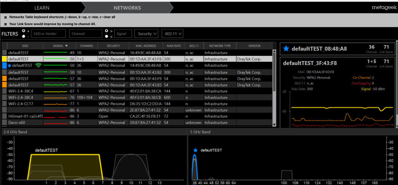Click the blue star in 5 GHz graph
Viewport: 398px width, 185px height.
(195, 150)
